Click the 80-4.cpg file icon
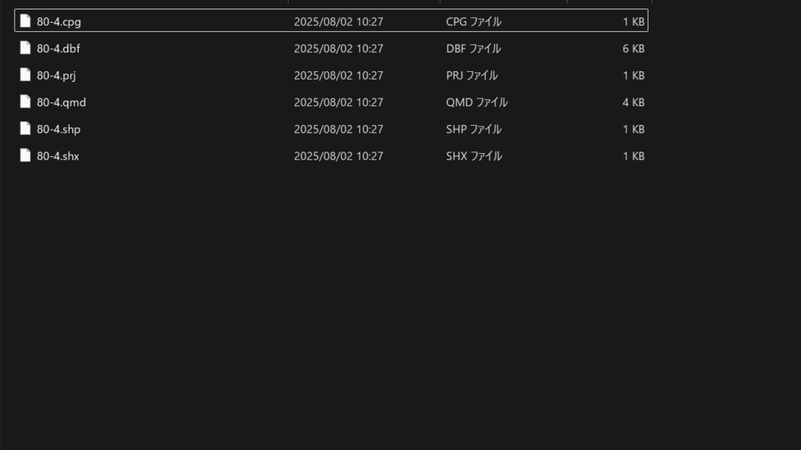The height and width of the screenshot is (450, 801). (x=25, y=21)
